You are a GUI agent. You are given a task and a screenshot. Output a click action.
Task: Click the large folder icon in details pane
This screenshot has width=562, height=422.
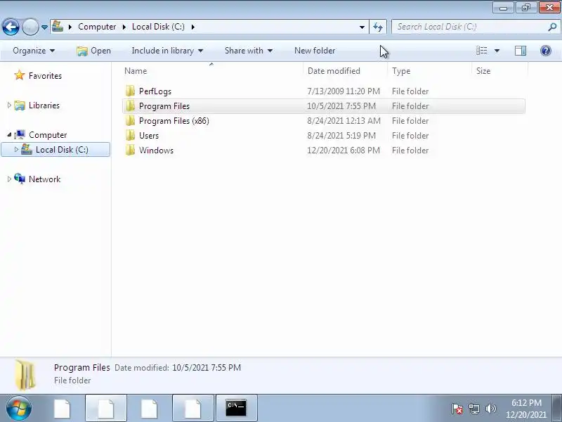(x=25, y=375)
